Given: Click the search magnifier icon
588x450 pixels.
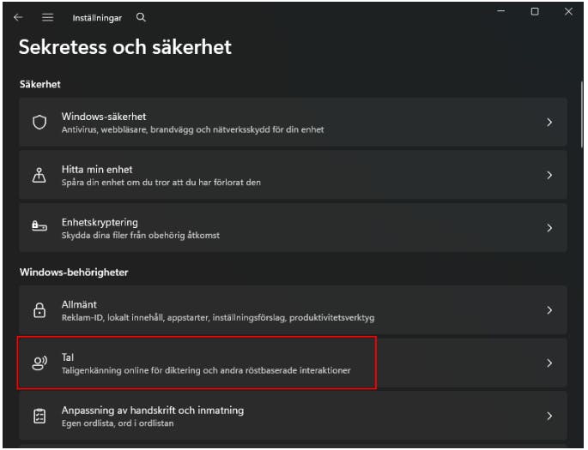Looking at the screenshot, I should coord(142,17).
